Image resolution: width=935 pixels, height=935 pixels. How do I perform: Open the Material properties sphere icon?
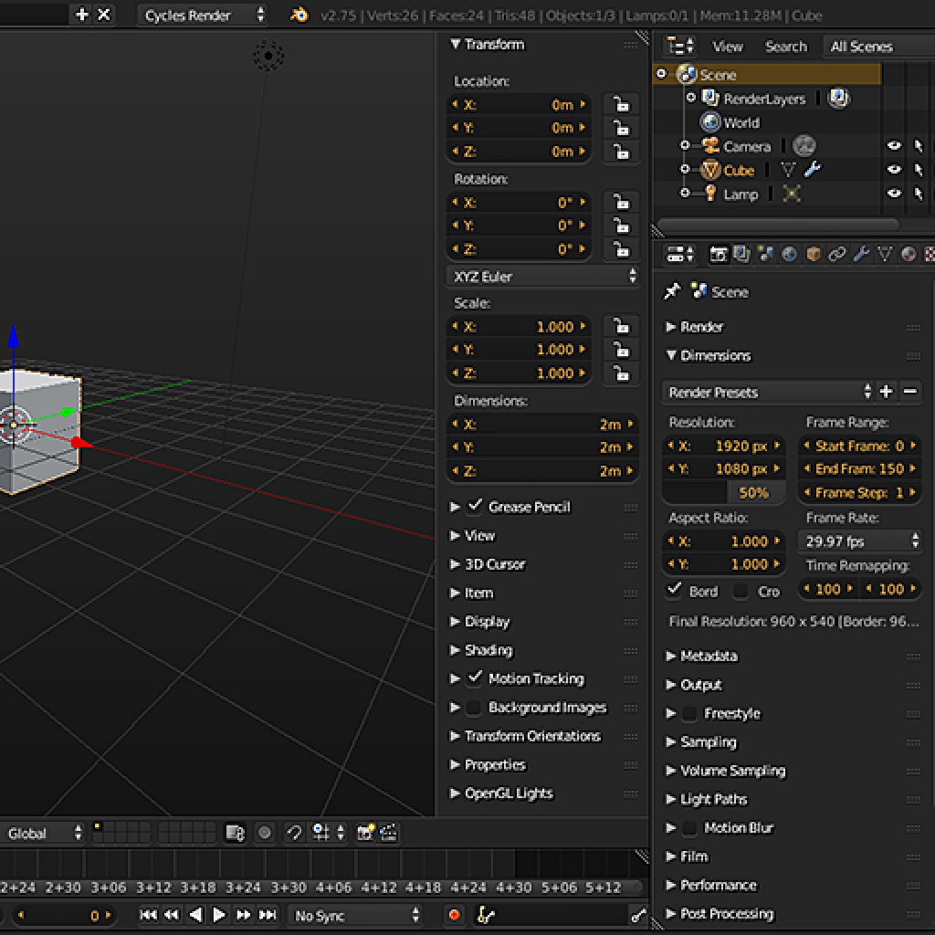[909, 255]
